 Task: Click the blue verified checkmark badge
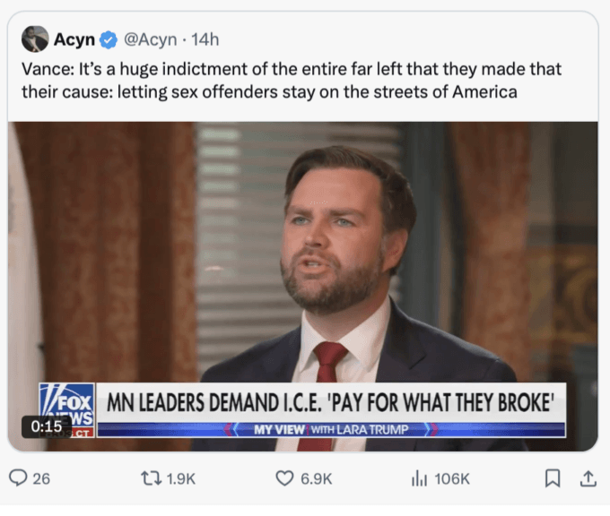click(x=109, y=39)
